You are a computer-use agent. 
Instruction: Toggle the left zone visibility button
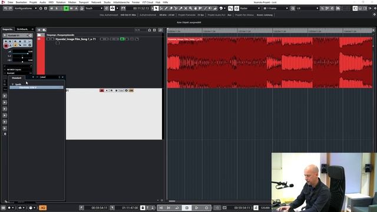(355, 8)
